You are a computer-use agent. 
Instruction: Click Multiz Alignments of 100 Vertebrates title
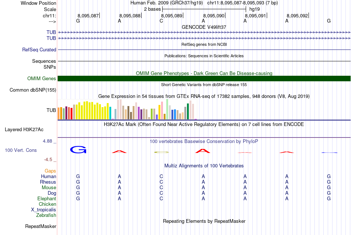(x=204, y=166)
